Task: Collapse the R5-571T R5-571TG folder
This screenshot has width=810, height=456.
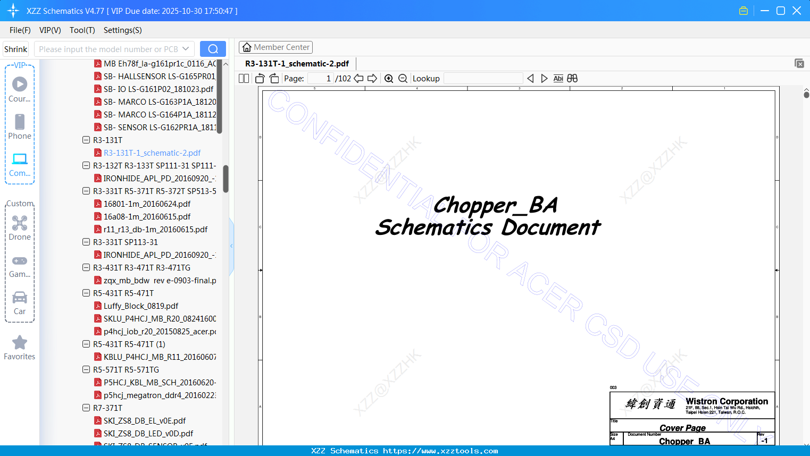Action: click(86, 370)
